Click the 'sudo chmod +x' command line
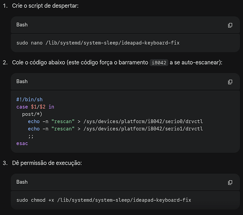243x215 pixels. coord(103,200)
